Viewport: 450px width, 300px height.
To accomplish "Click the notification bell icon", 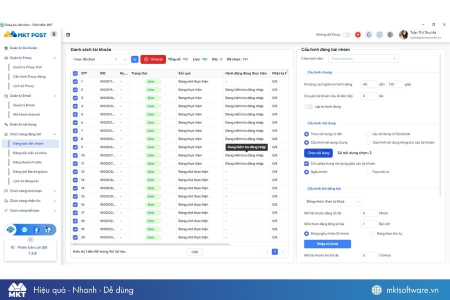I will (369, 35).
